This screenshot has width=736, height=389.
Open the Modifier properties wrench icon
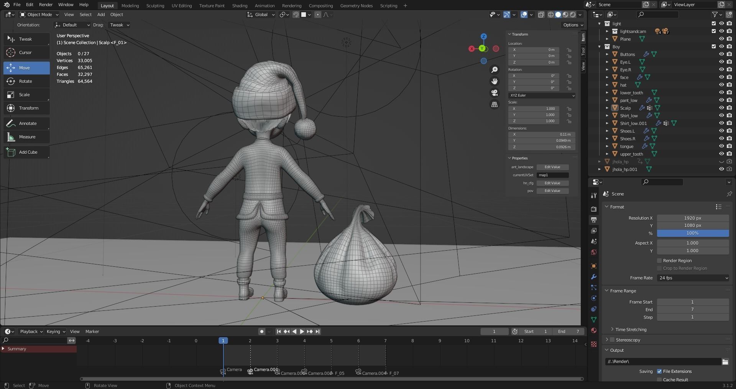click(594, 277)
